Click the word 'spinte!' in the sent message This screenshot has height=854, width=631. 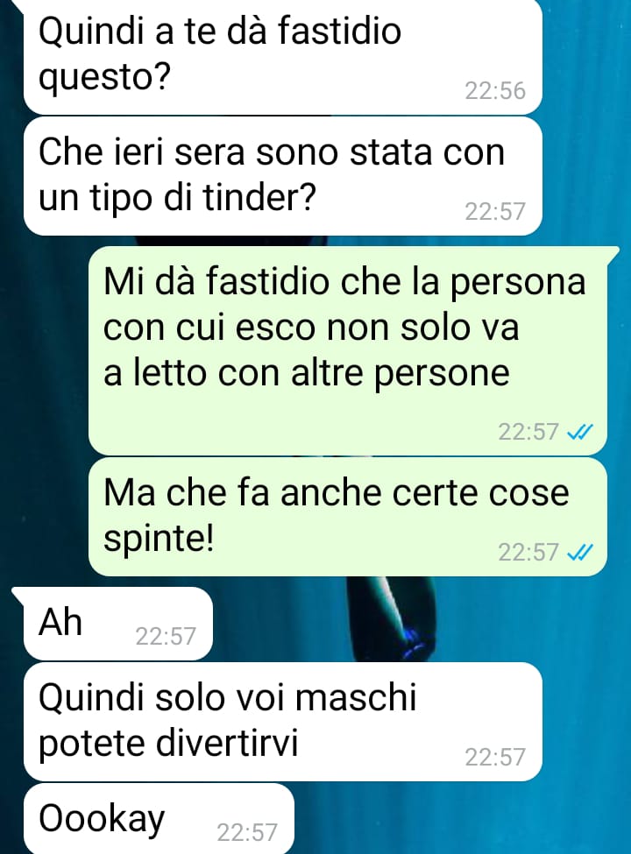click(159, 540)
